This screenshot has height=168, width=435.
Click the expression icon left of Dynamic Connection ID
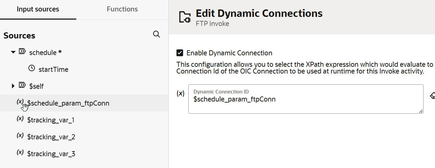pos(181,93)
